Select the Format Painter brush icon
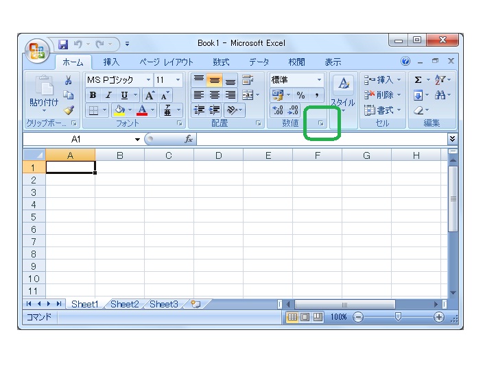This screenshot has height=367, width=496. click(69, 110)
